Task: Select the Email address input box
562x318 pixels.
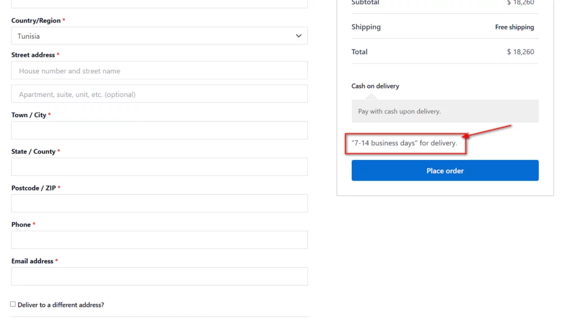Action: click(x=159, y=276)
